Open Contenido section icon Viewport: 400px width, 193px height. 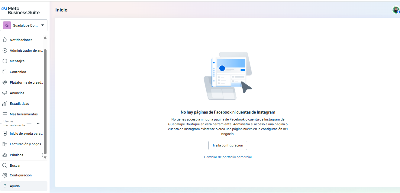pyautogui.click(x=5, y=72)
